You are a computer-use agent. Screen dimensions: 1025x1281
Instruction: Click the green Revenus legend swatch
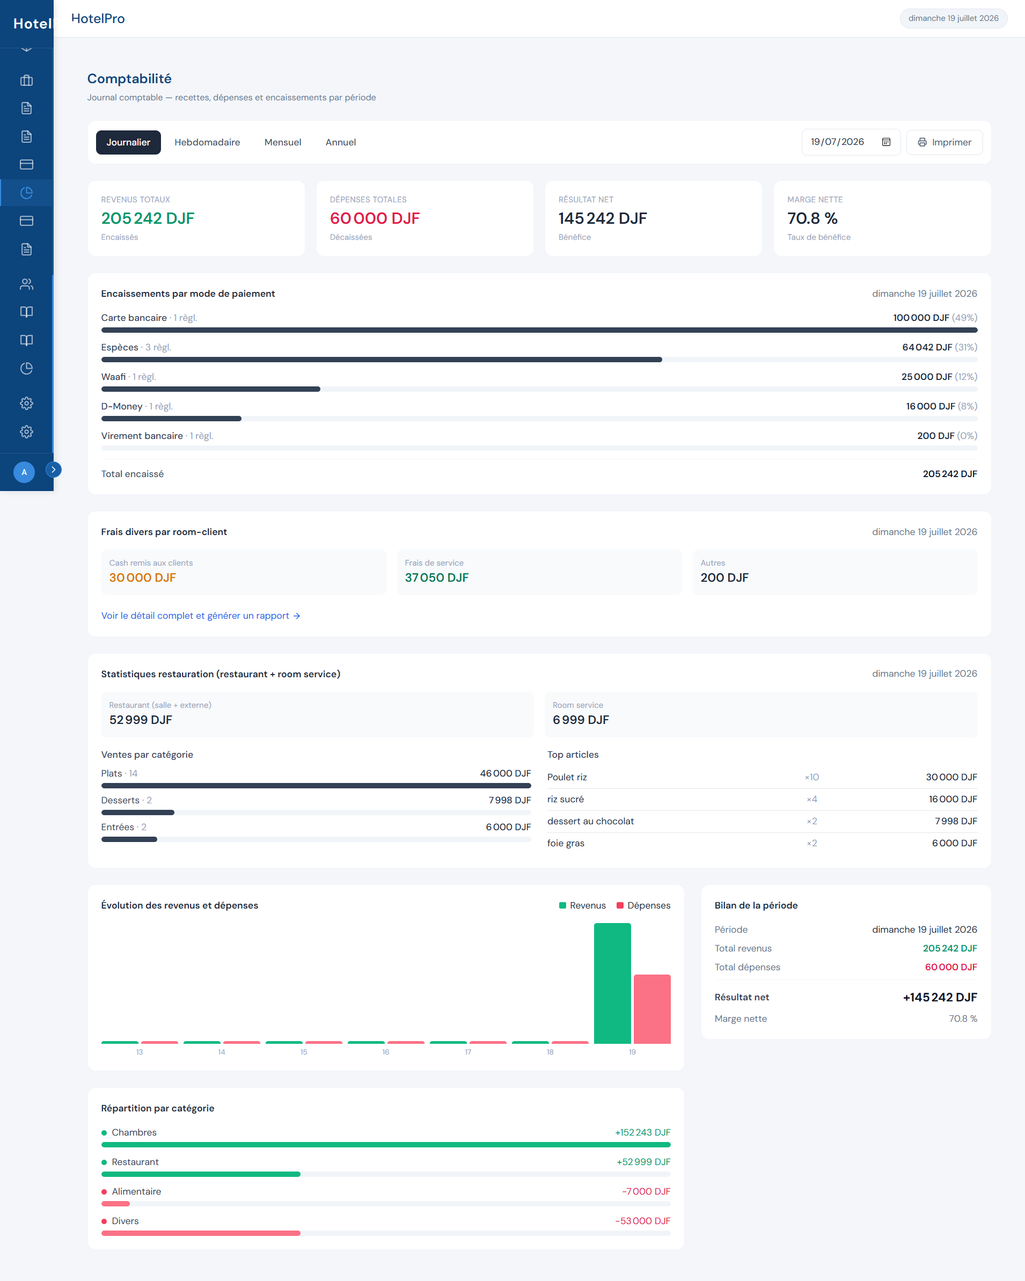[563, 905]
